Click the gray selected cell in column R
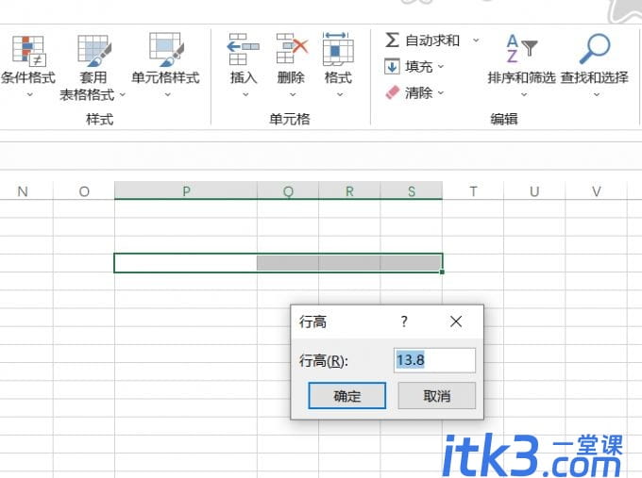The image size is (642, 478). click(x=349, y=262)
